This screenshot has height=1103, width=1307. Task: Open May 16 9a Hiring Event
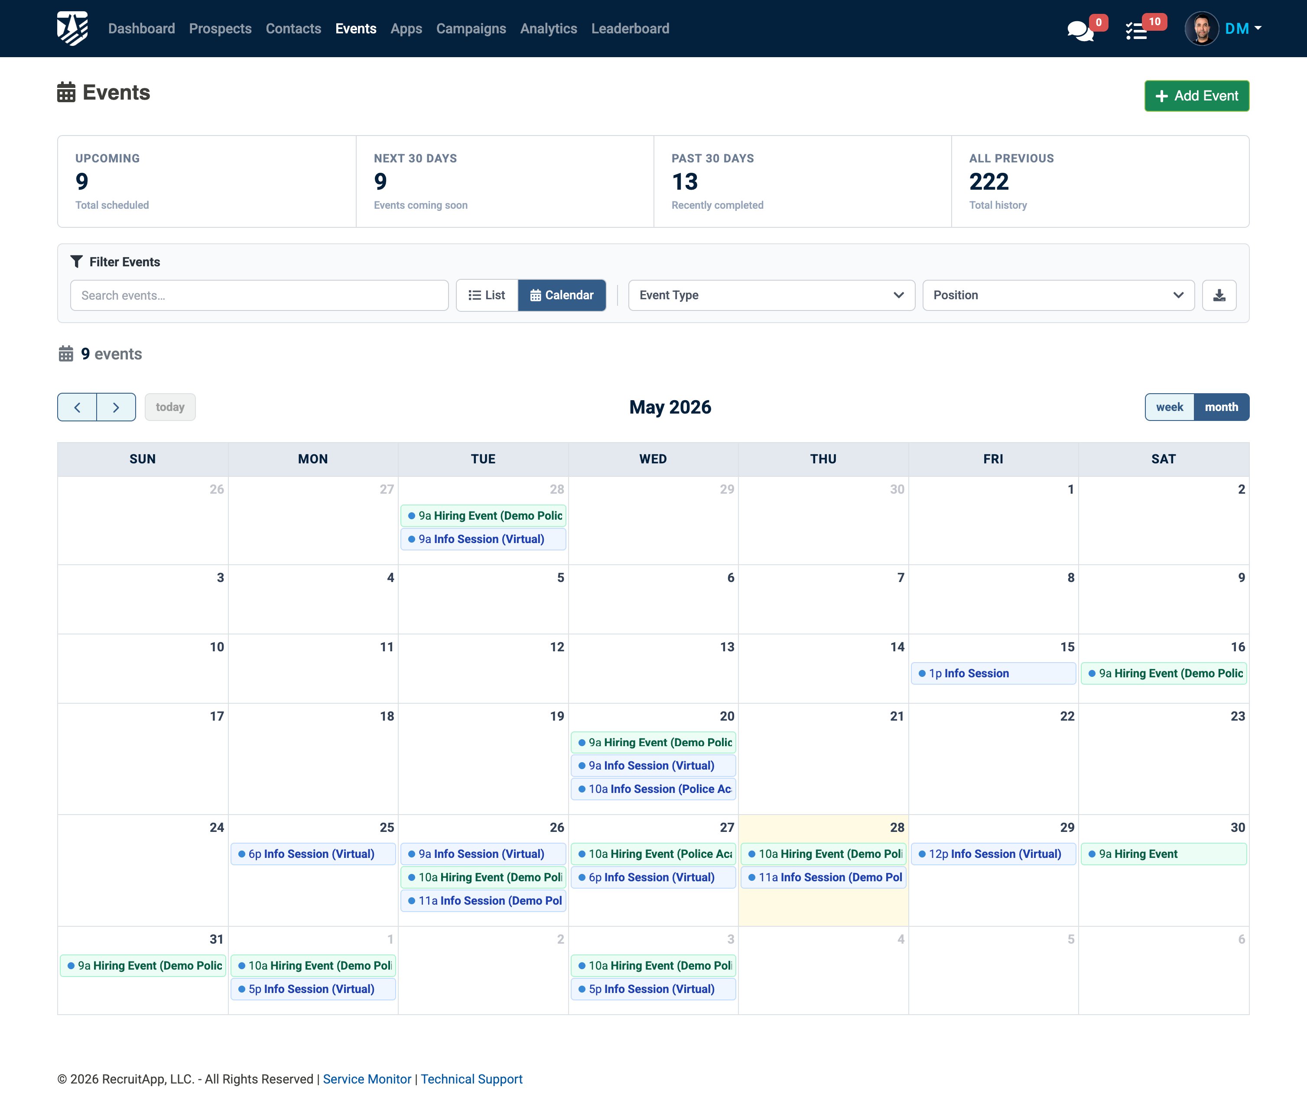pos(1163,673)
